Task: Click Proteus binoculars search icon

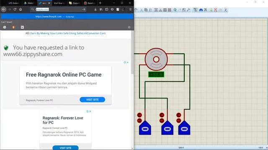Action: 201,10
